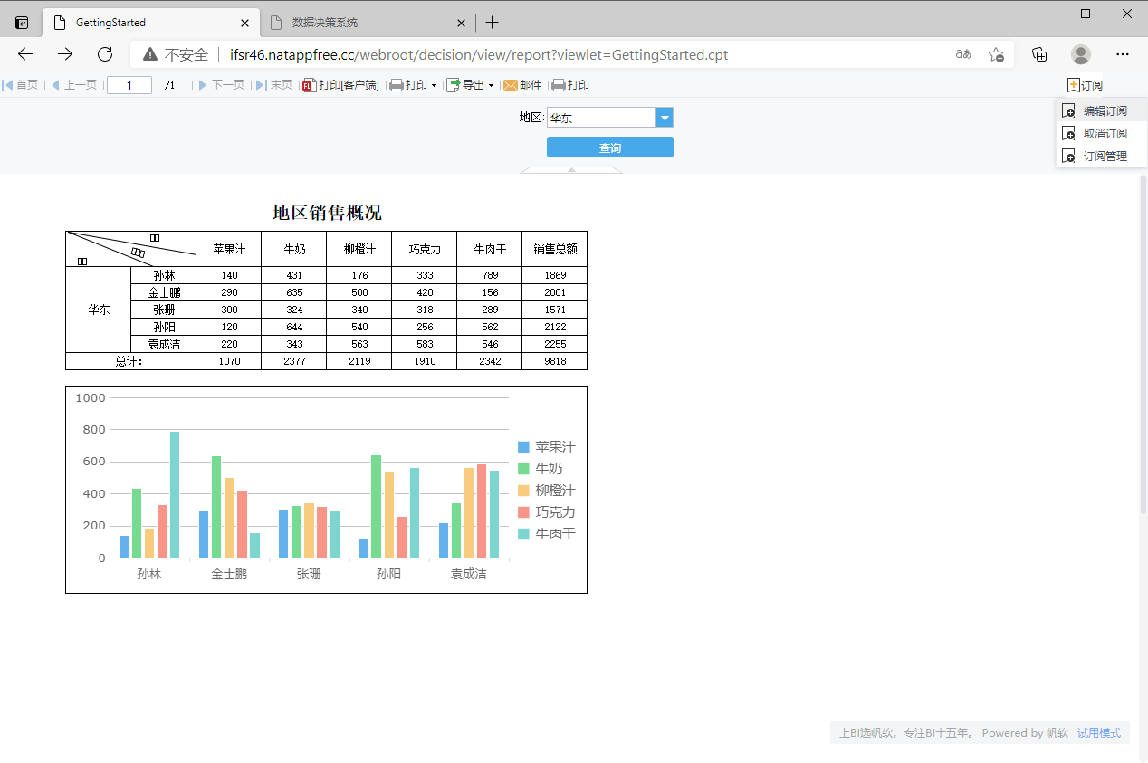Expand the 打印 dropdown arrow

coord(434,86)
